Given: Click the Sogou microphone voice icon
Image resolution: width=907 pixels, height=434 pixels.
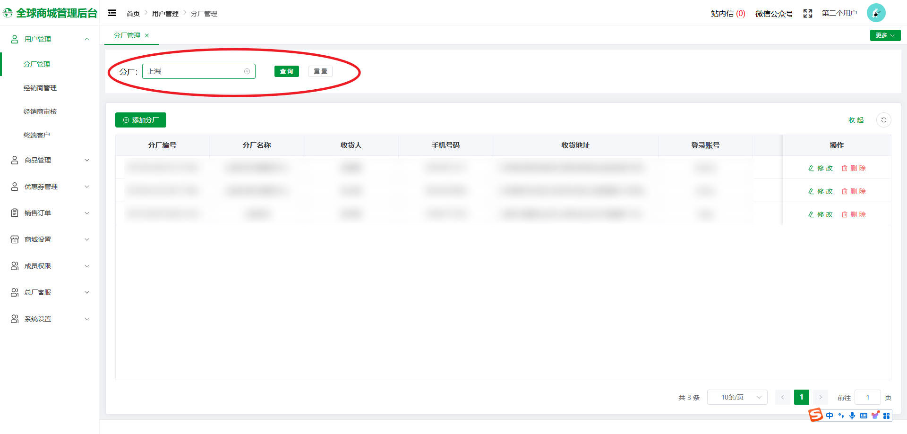Looking at the screenshot, I should click(852, 416).
